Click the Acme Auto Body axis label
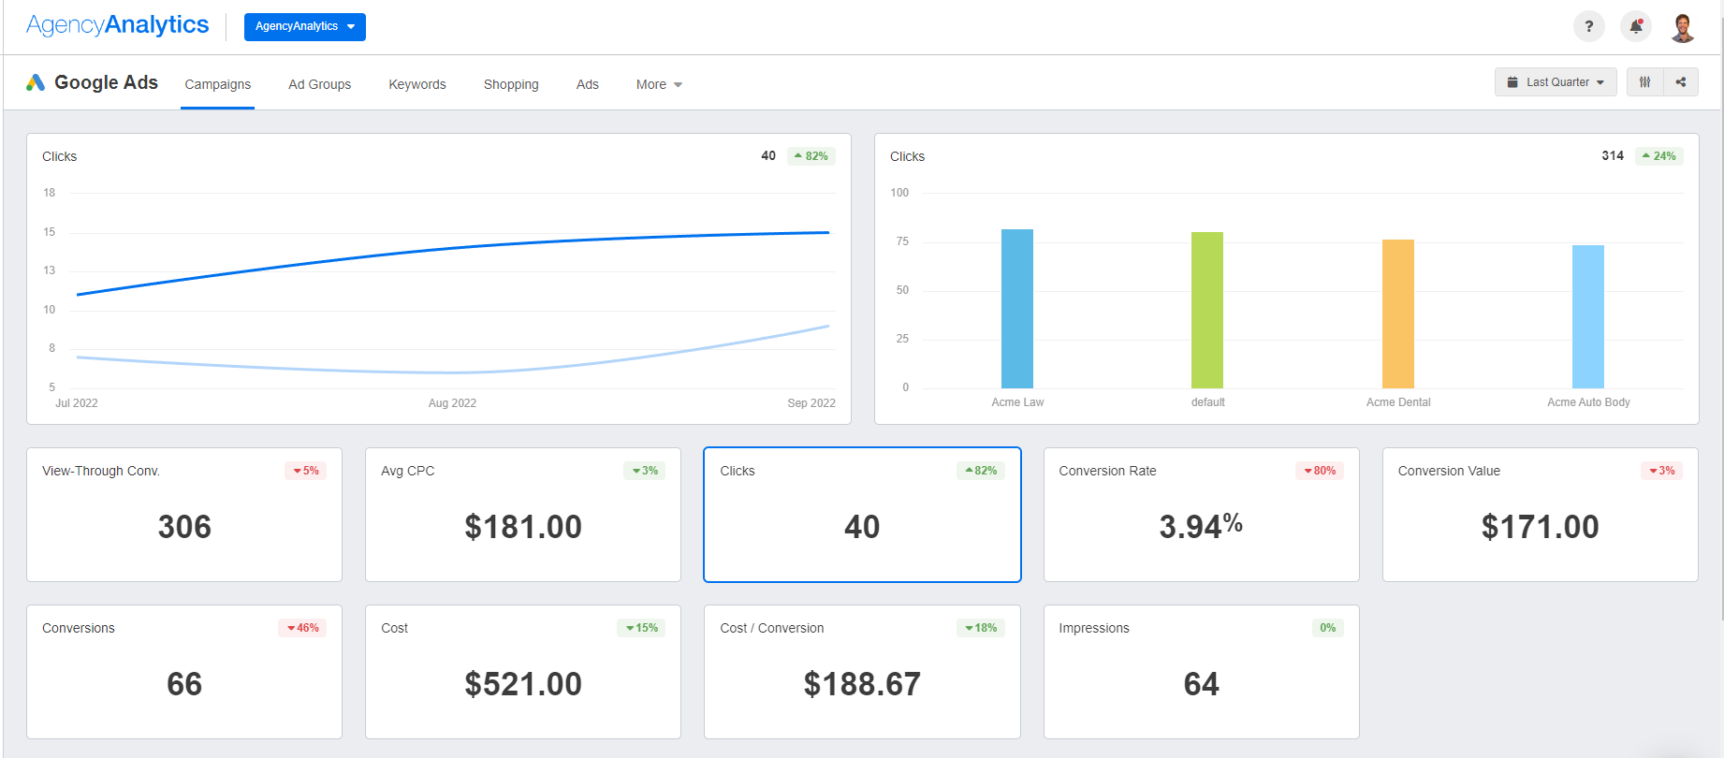This screenshot has height=758, width=1724. click(x=1588, y=402)
